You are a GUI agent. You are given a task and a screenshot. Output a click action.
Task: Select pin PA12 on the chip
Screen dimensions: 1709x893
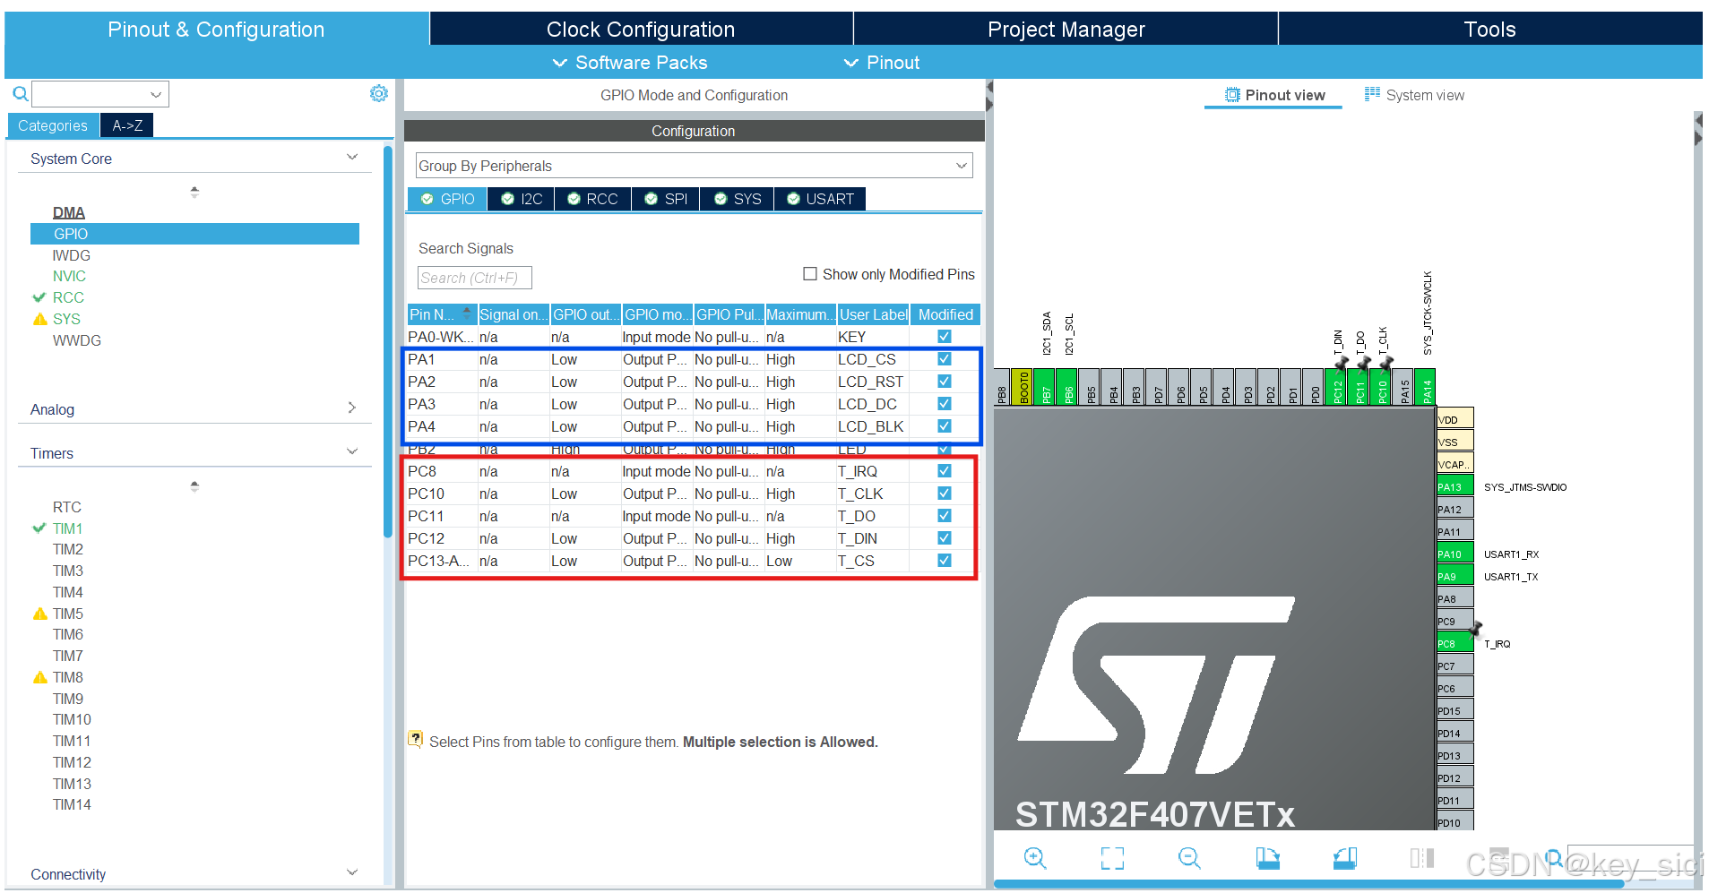pyautogui.click(x=1454, y=509)
